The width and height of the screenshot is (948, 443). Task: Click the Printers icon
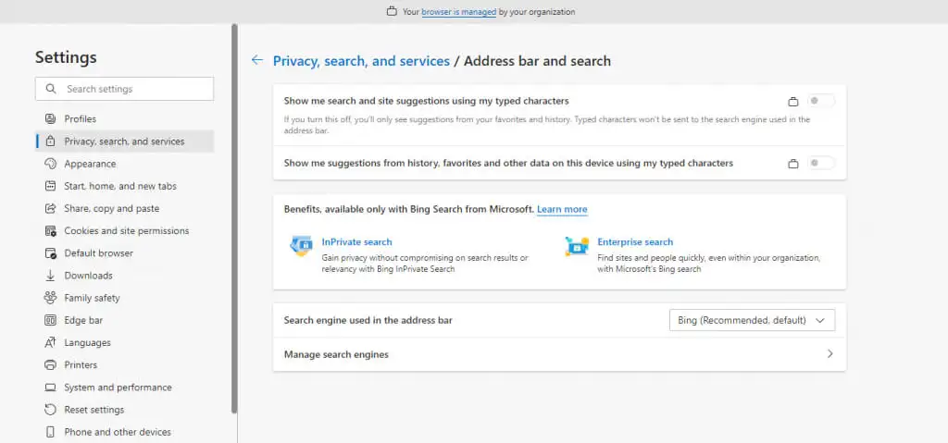(x=51, y=365)
